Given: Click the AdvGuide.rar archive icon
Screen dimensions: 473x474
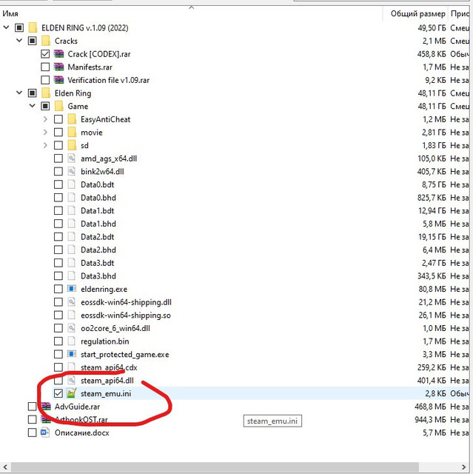Looking at the screenshot, I should pos(45,407).
